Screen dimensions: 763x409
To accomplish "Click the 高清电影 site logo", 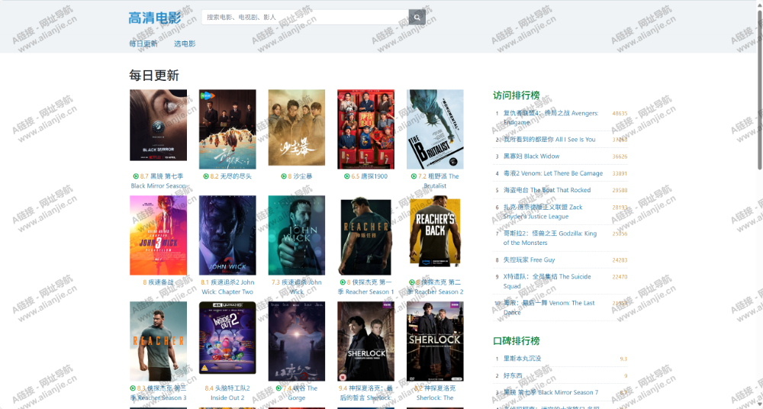I will click(x=155, y=18).
